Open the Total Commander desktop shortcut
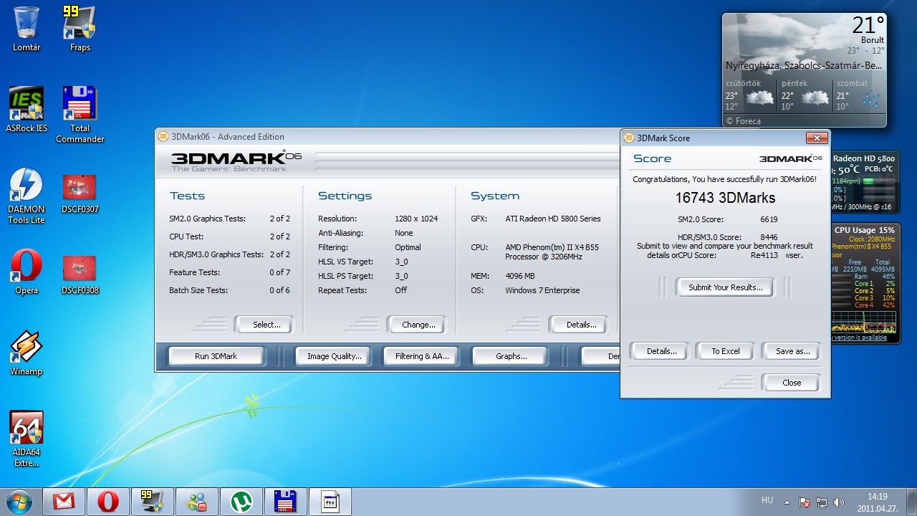Screen dimensions: 917x516 pos(80,115)
